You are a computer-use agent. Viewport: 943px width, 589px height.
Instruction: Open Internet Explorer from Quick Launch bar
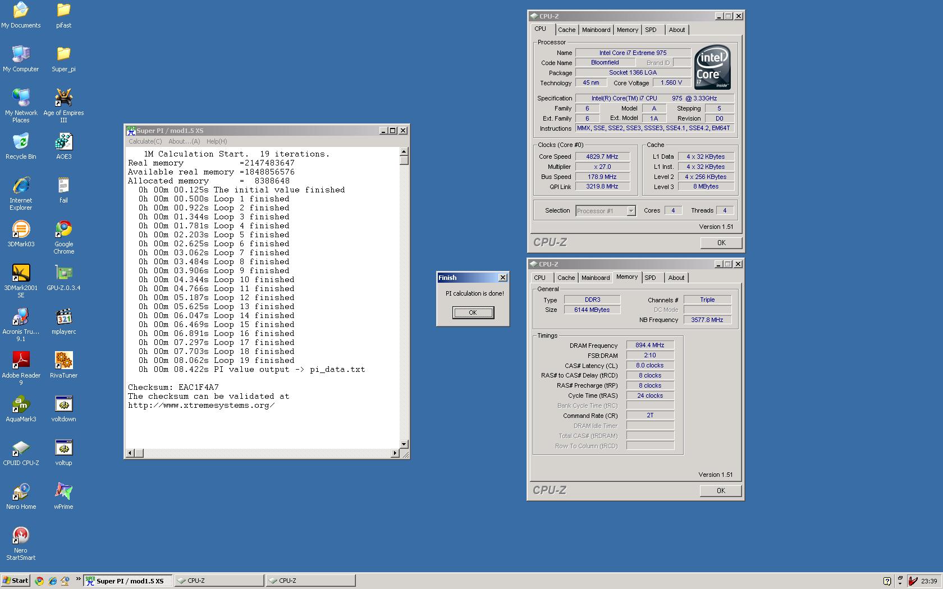pyautogui.click(x=52, y=581)
